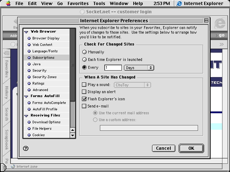Collapse the Forms AutoFill section triangle
Viewport: 230px width, 172px height.
[x=26, y=96]
